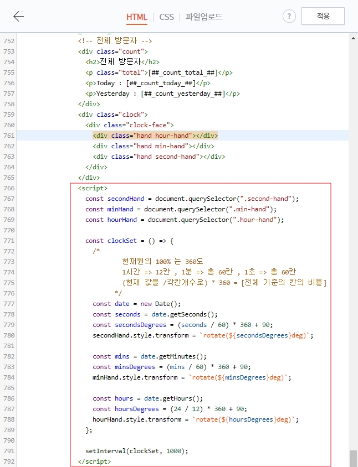This screenshot has height=467, width=358.
Task: Click the const clockSet arrow function line
Action: point(130,241)
